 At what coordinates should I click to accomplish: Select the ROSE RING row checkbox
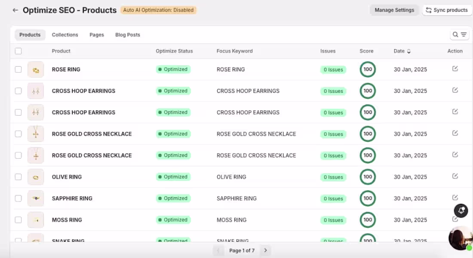18,69
